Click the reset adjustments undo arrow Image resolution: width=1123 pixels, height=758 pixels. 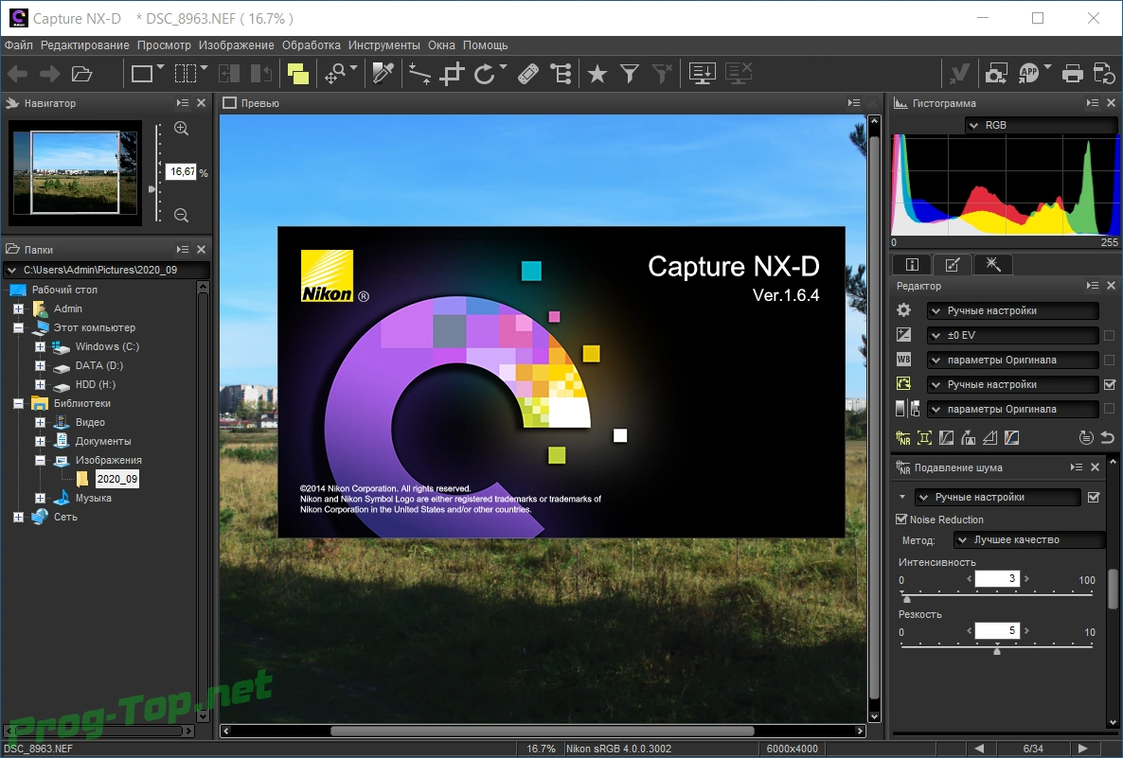coord(1108,438)
